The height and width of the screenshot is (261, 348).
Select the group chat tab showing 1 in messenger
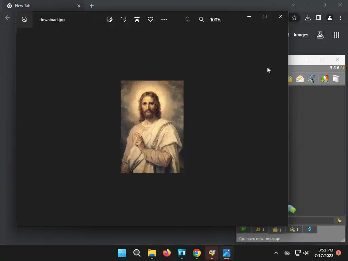[x=294, y=229]
